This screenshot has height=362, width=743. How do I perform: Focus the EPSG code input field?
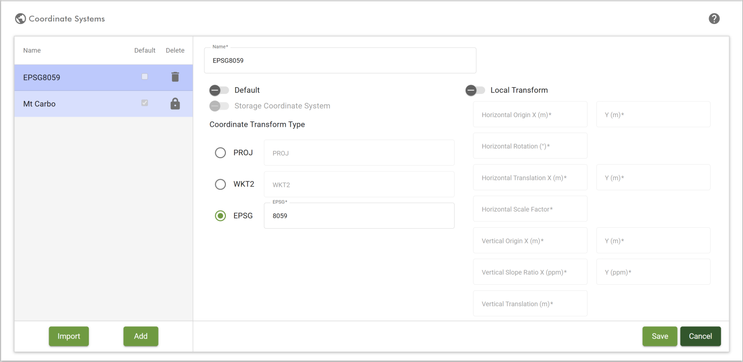point(359,216)
